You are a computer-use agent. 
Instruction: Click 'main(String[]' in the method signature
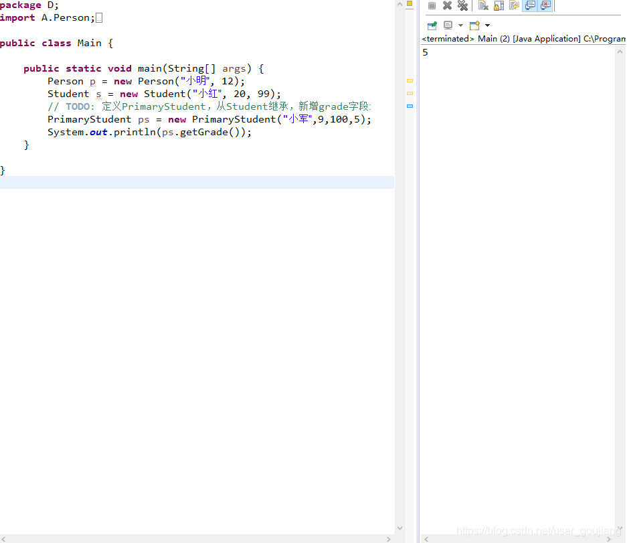(177, 68)
